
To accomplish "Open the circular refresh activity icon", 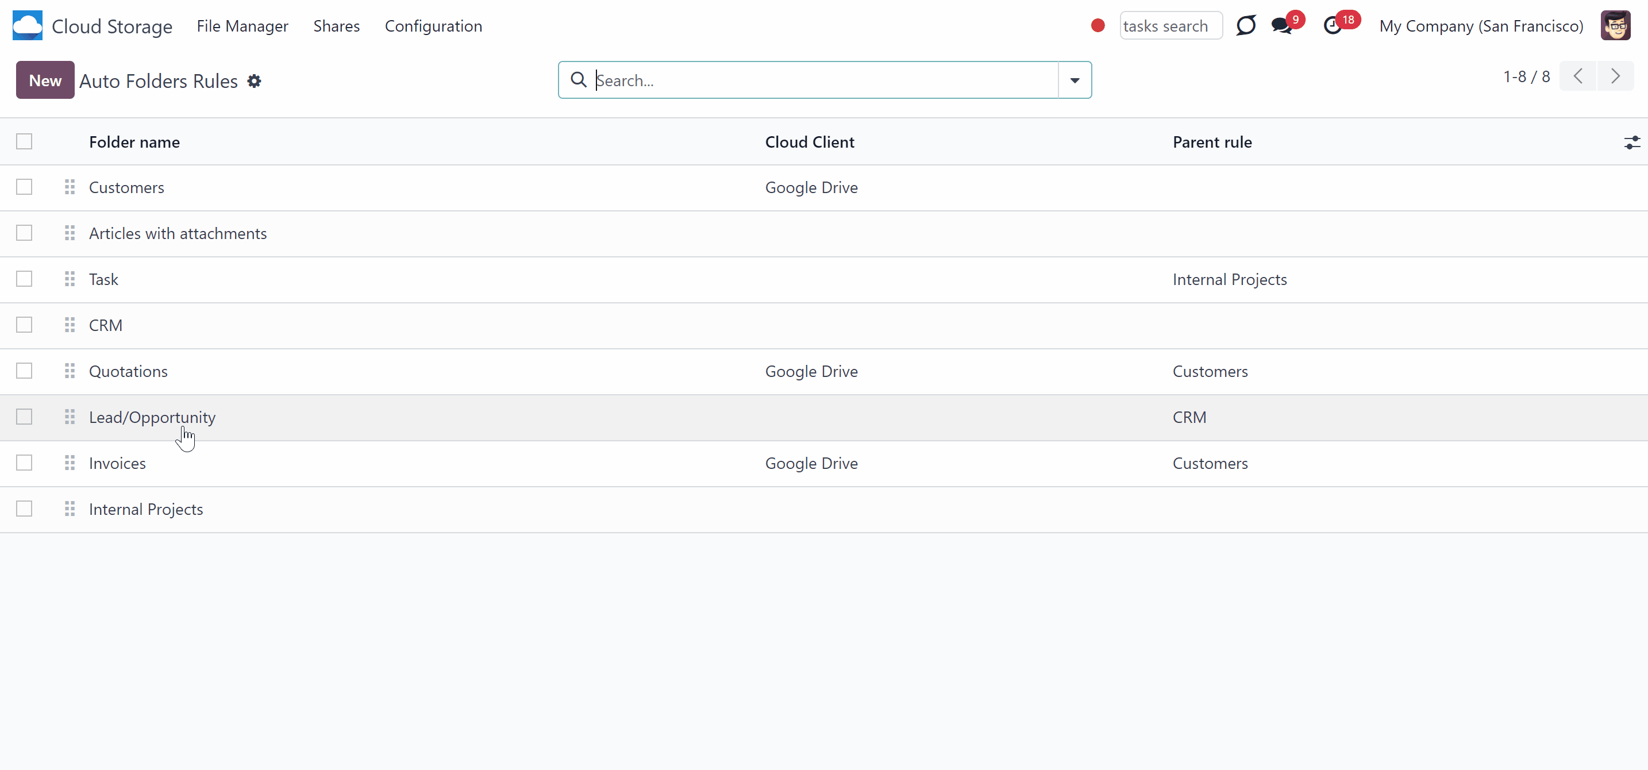I will (1246, 26).
